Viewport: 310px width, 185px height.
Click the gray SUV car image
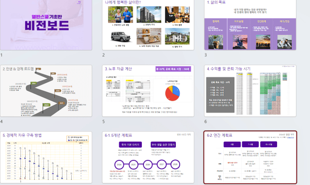pyautogui.click(x=121, y=37)
